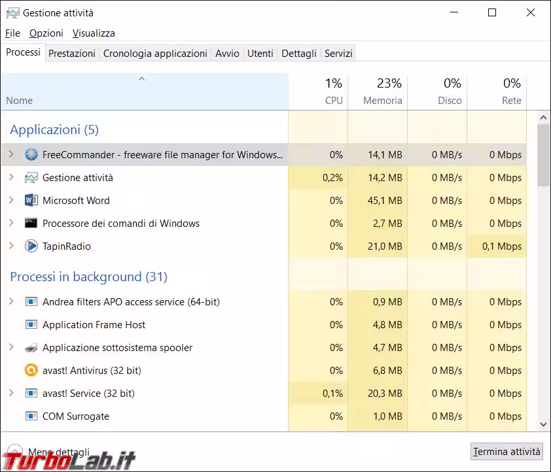Image resolution: width=551 pixels, height=472 pixels.
Task: Select the TapinRadio process name
Action: click(67, 246)
